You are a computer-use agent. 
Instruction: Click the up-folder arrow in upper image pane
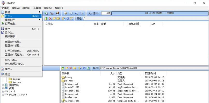click(x=46, y=19)
